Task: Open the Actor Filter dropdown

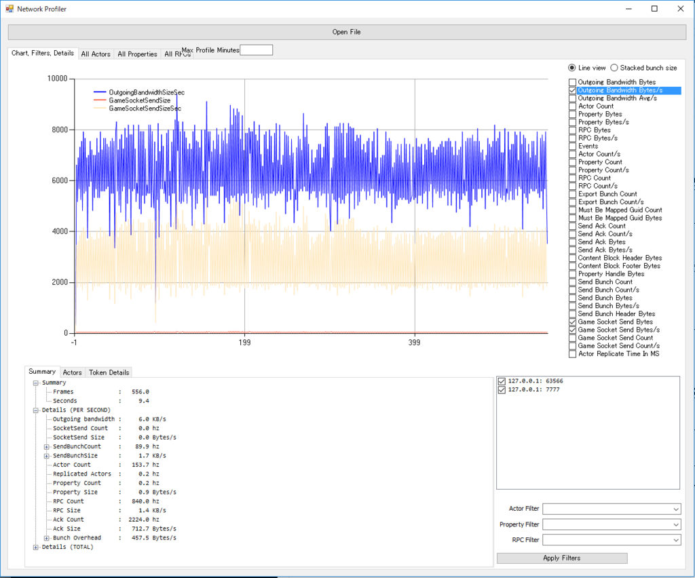Action: click(x=675, y=509)
